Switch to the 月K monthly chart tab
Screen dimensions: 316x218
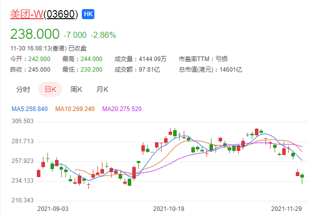pyautogui.click(x=102, y=89)
